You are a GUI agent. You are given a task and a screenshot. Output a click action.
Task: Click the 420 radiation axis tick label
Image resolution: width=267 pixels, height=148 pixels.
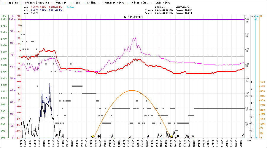263,82
